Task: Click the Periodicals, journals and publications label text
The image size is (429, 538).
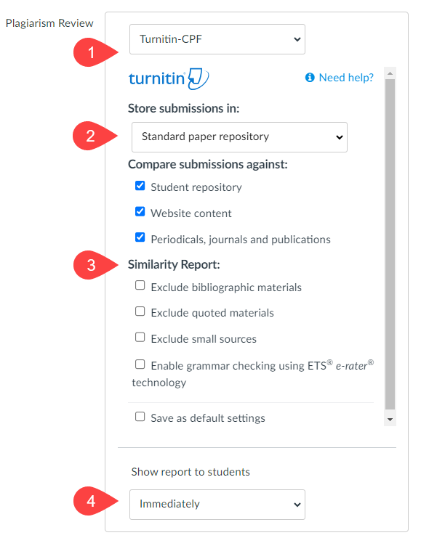Action: (x=241, y=240)
